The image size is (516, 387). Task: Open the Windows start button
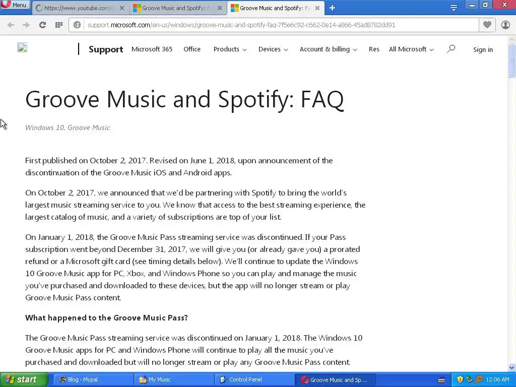pos(24,380)
